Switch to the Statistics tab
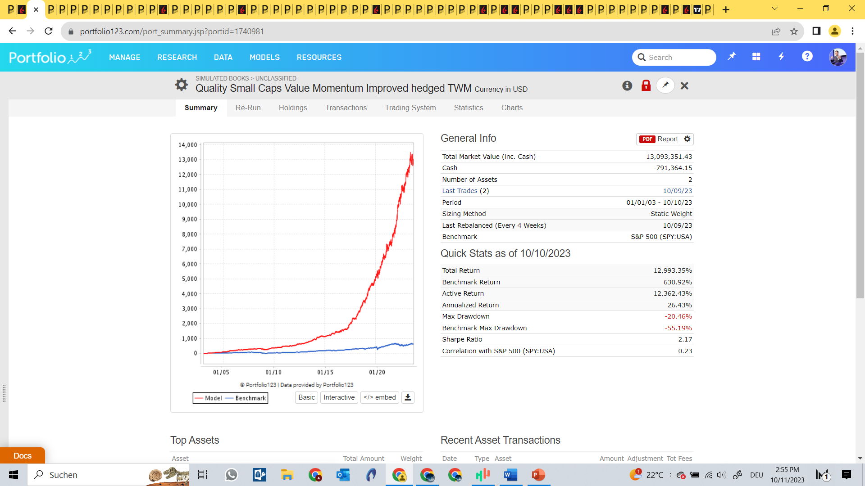Image resolution: width=865 pixels, height=486 pixels. click(469, 108)
